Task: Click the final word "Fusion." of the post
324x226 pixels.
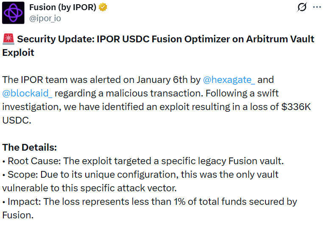Action: click(17, 215)
